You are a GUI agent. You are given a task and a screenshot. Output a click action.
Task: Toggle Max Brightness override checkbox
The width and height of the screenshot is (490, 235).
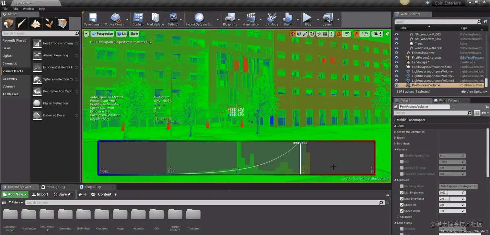click(402, 199)
